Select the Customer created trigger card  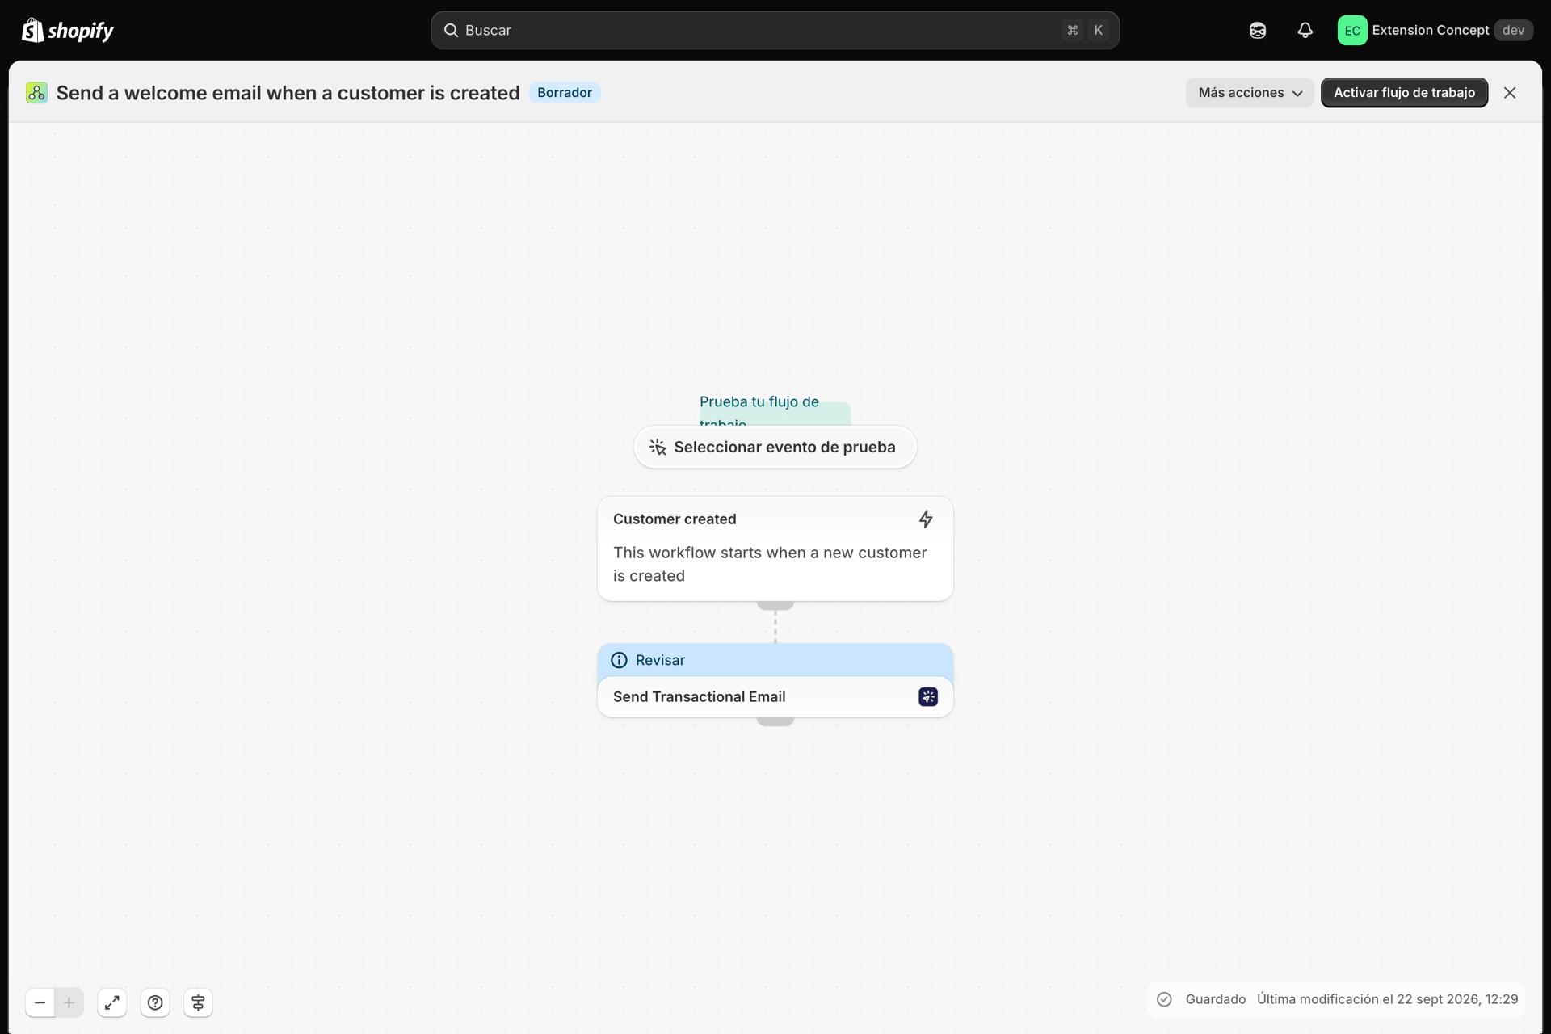[x=775, y=549]
